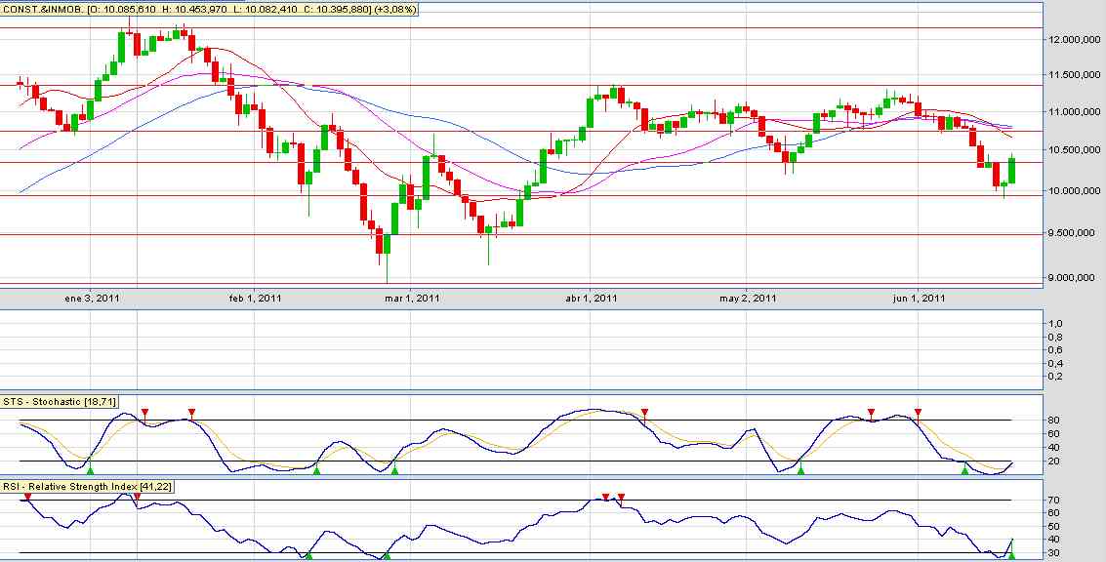Click the 70 level on RSI axis
The image size is (1106, 562).
pyautogui.click(x=1052, y=500)
